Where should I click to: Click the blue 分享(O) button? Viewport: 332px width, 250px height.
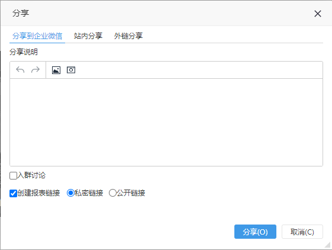coord(255,232)
